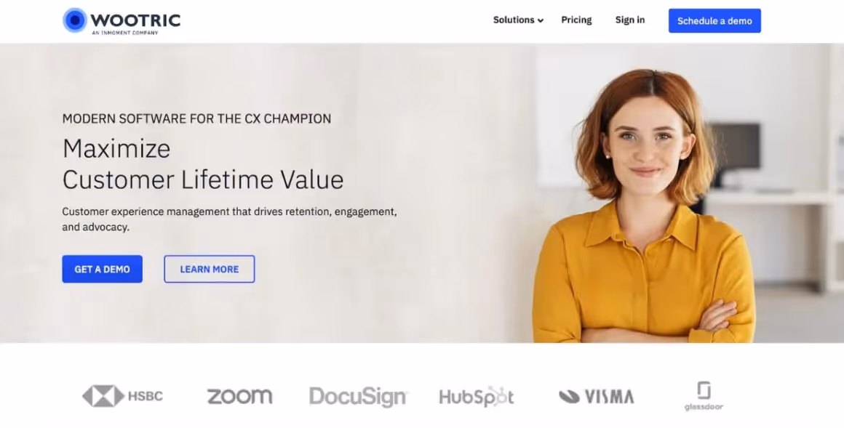Click the VISMA logo text

coord(609,397)
